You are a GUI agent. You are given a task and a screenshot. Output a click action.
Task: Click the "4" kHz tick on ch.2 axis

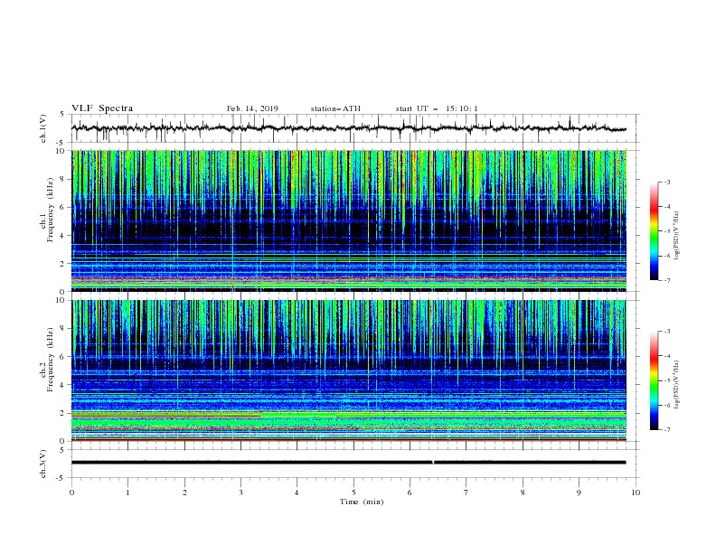63,385
